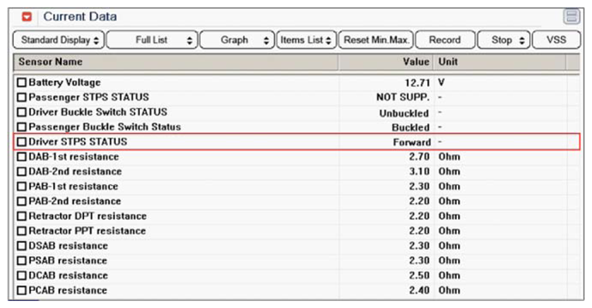Check the PAB-2nd resistance checkbox
This screenshot has height=308, width=592.
tap(22, 201)
